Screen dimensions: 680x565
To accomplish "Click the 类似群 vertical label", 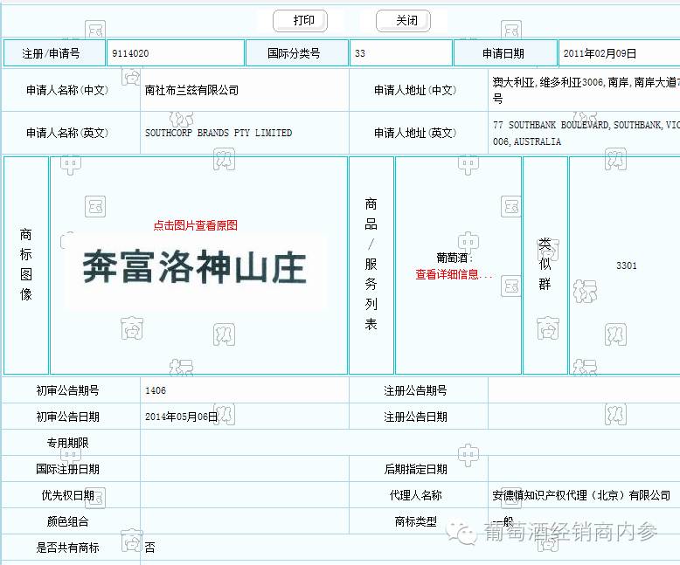I will (545, 264).
